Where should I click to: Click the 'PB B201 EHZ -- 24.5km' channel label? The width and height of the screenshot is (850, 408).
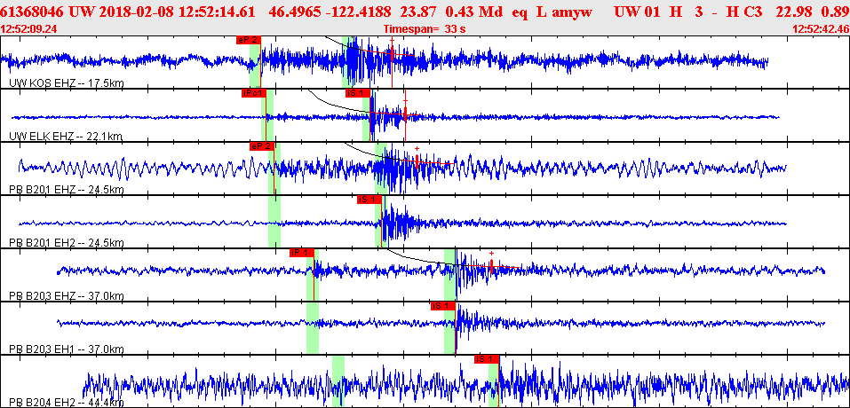pos(66,190)
